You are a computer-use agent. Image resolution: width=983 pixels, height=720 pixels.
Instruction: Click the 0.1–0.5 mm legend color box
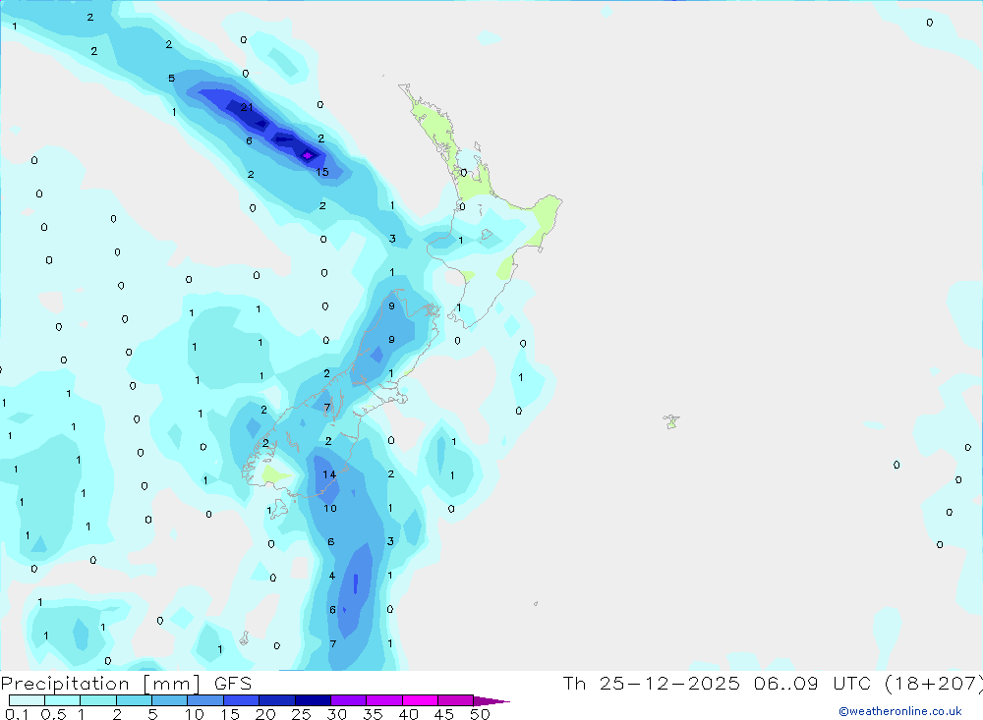click(27, 700)
